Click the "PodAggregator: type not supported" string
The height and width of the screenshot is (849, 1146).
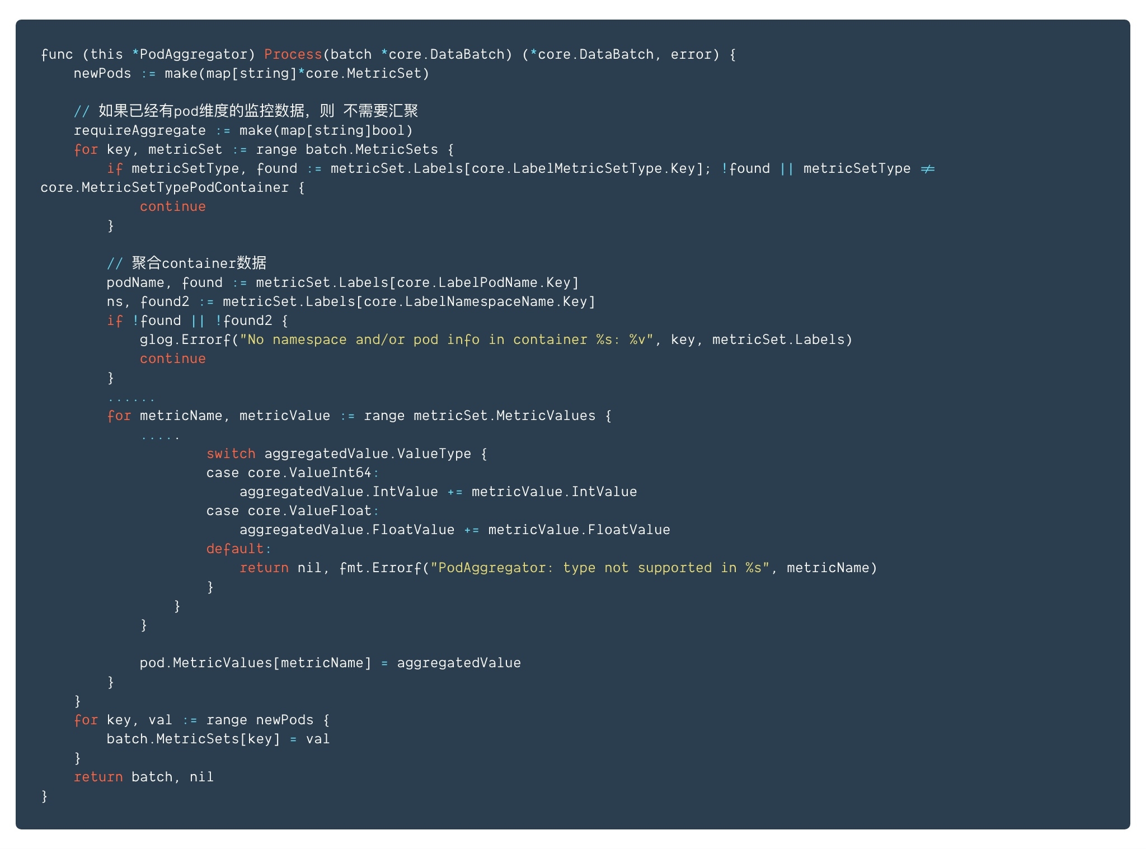600,568
